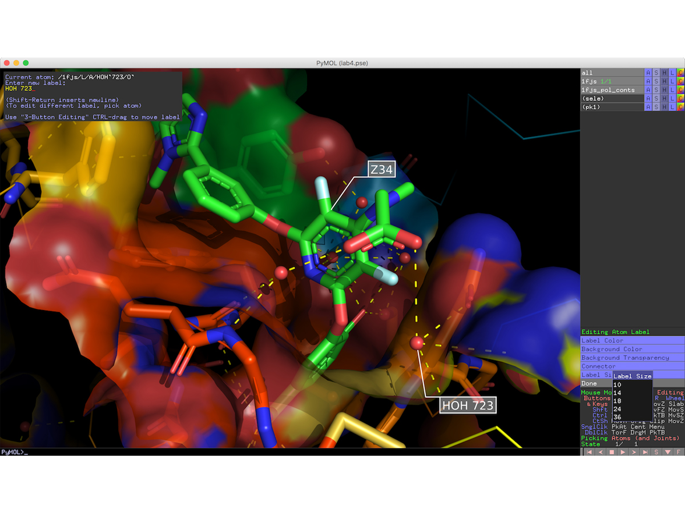Open the rainbow Color menu for (pk1)
This screenshot has width=685, height=514.
(680, 107)
